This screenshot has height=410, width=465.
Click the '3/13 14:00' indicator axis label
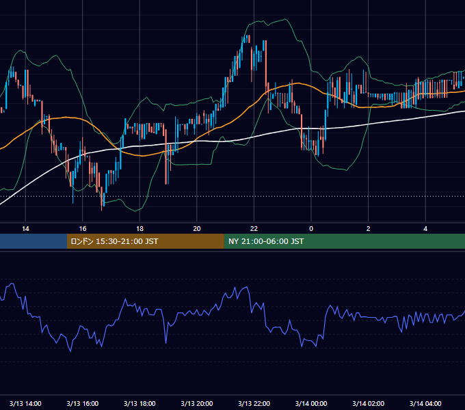(x=25, y=403)
